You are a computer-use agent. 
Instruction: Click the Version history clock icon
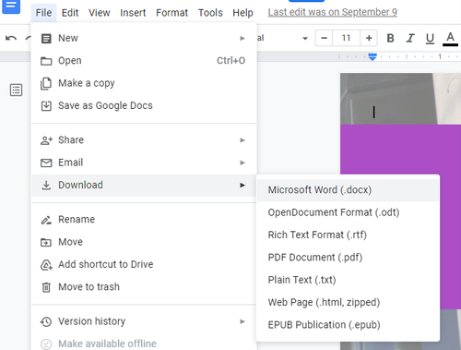(x=46, y=321)
